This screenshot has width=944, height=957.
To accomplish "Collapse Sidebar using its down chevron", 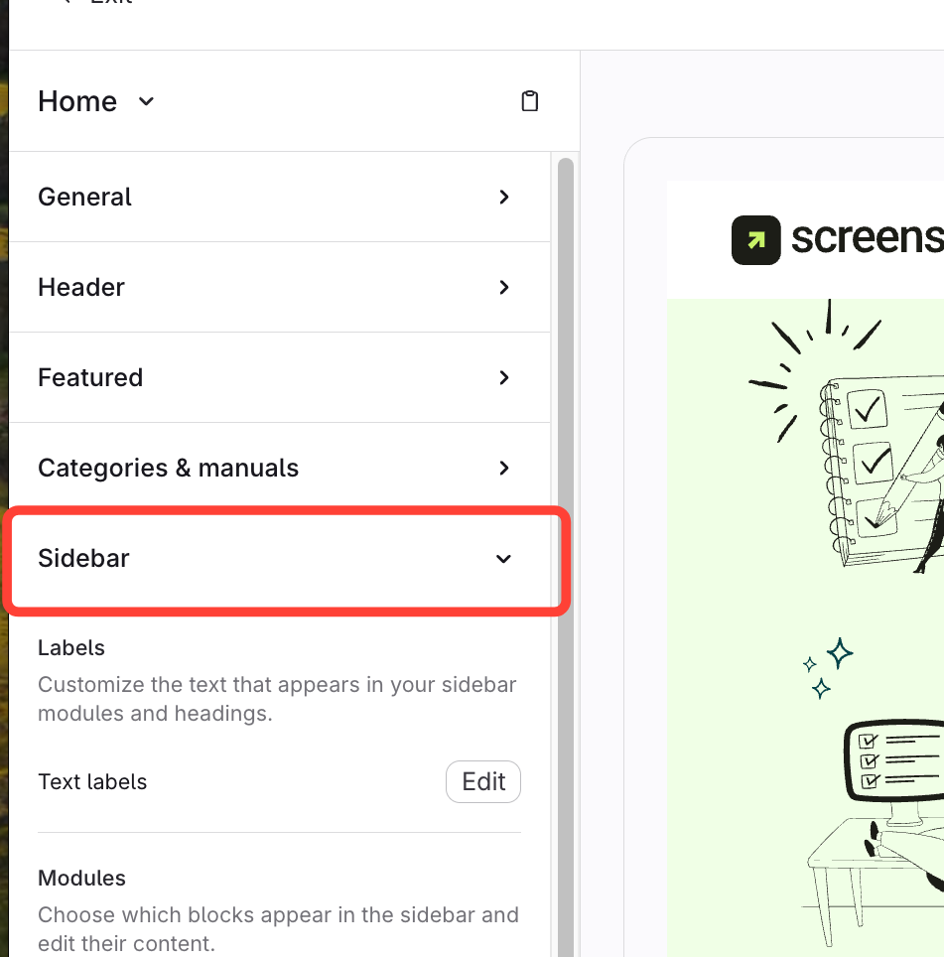I will click(x=503, y=559).
